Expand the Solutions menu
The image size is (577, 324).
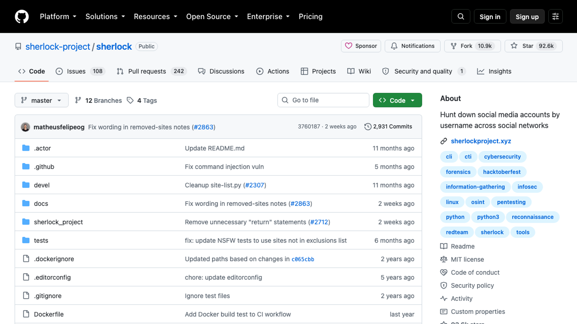pos(105,17)
